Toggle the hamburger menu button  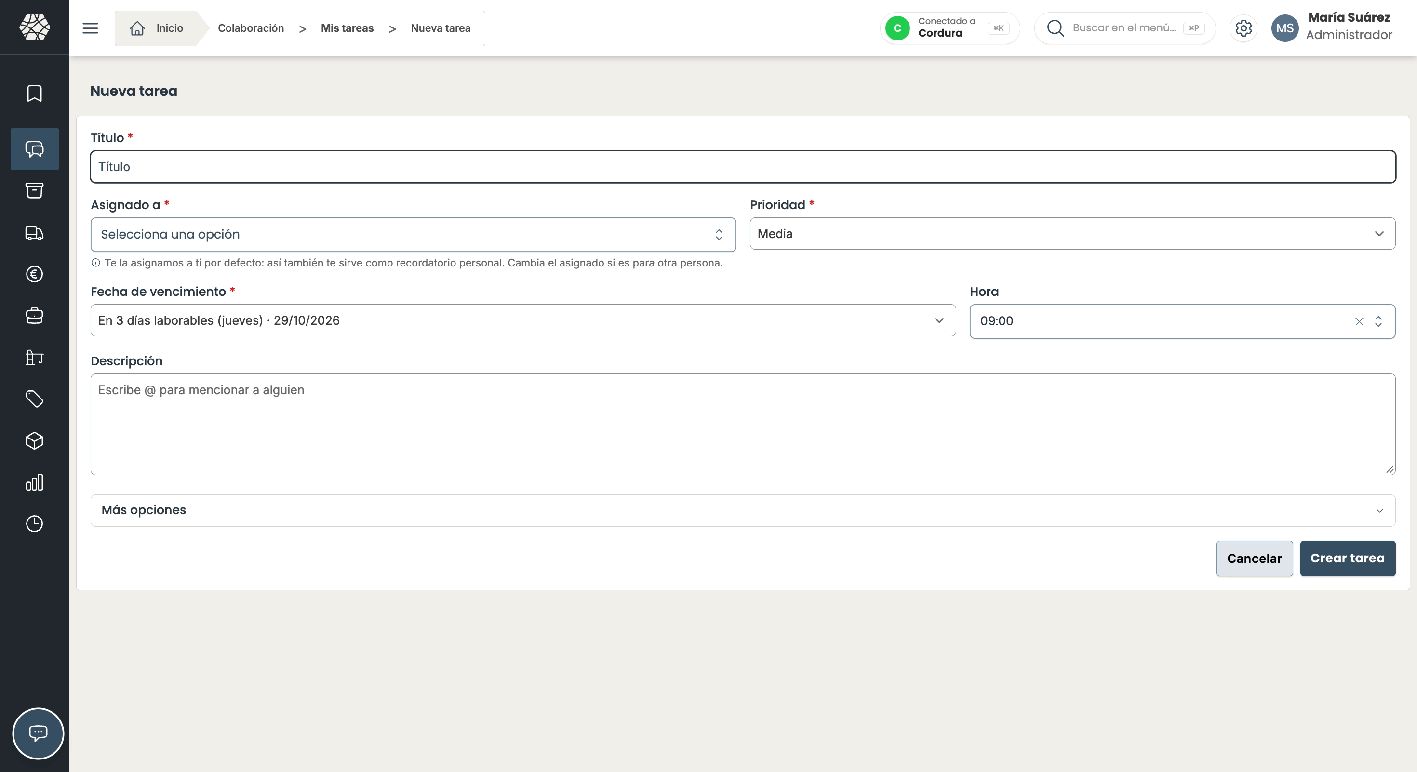90,28
